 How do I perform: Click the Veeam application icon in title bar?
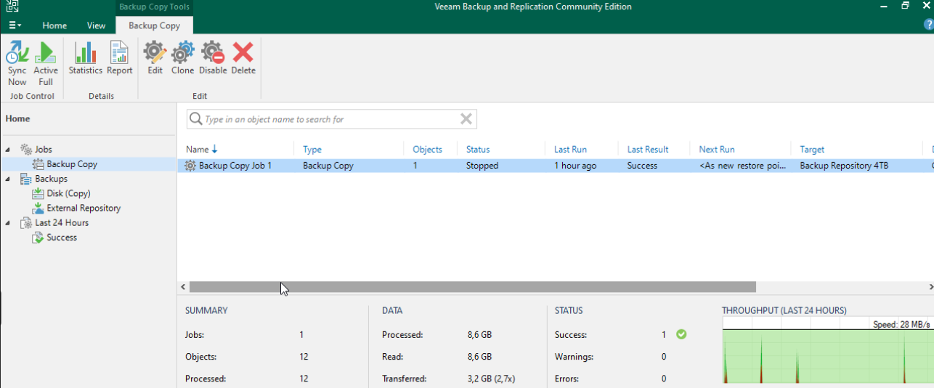tap(13, 7)
